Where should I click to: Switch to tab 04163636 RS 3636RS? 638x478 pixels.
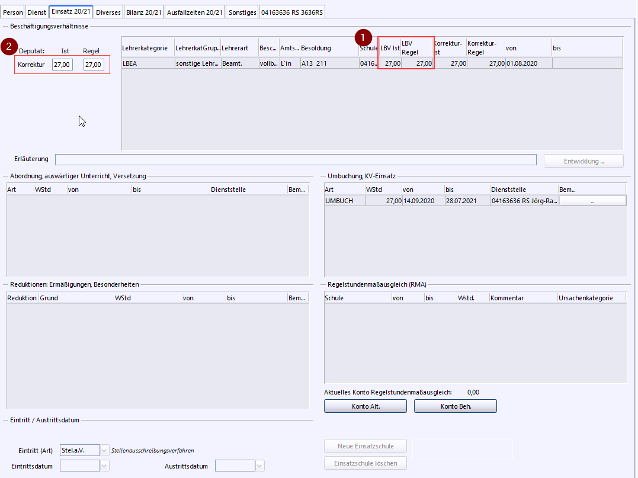click(293, 12)
